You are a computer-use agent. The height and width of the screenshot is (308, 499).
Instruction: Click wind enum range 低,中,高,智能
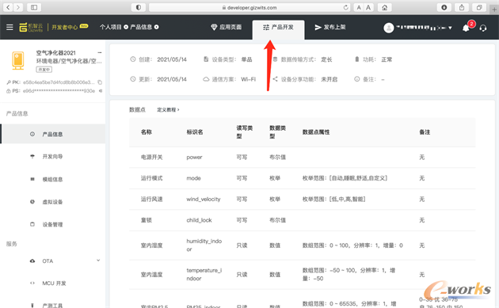[333, 200]
